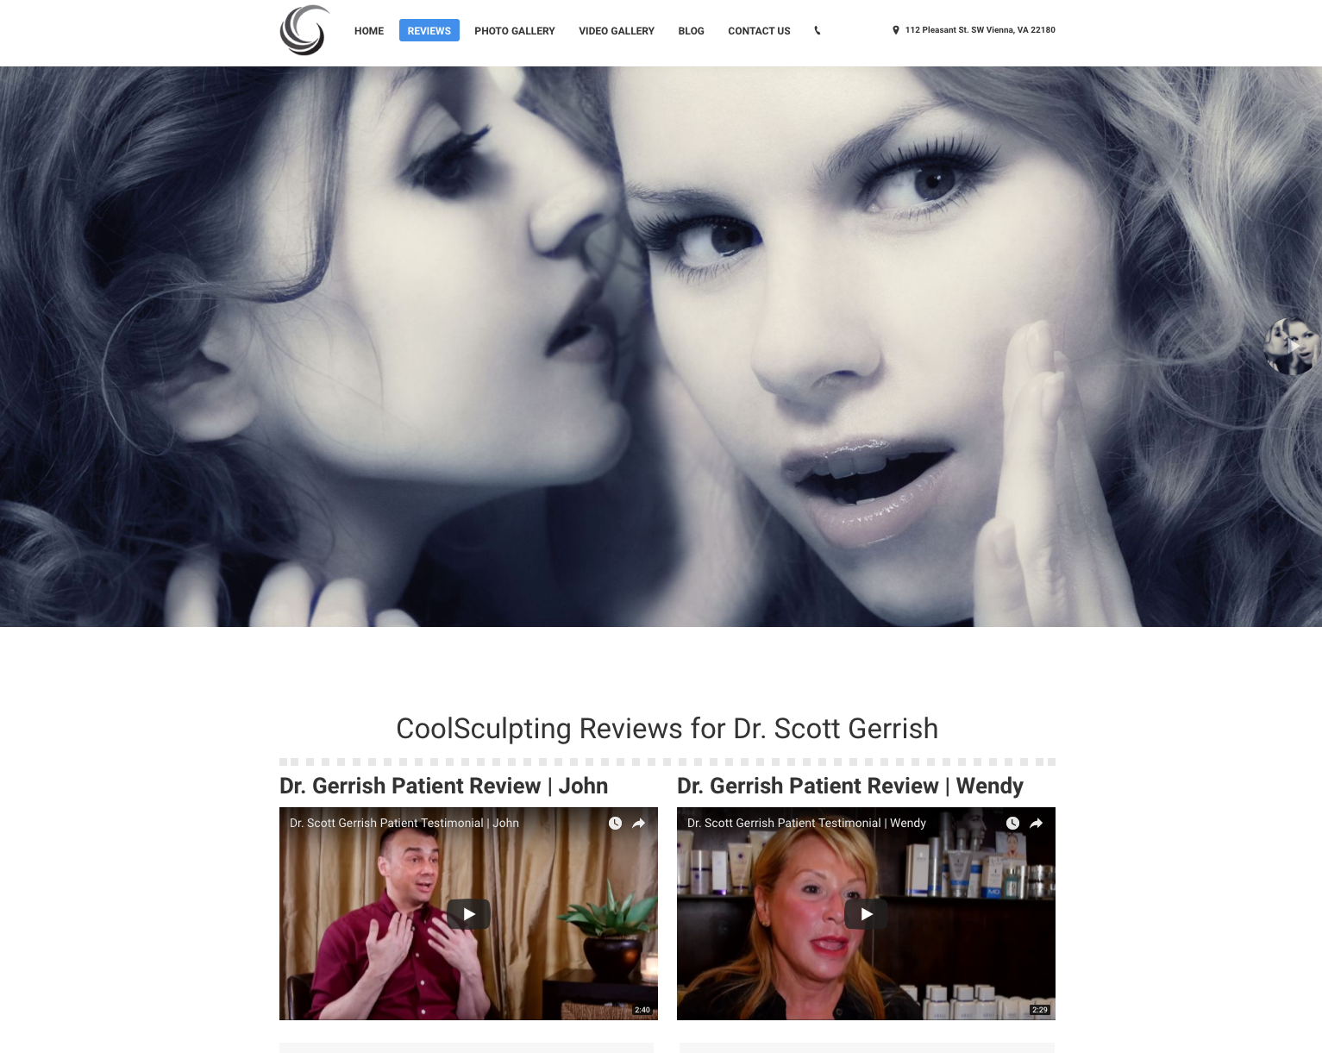Viewport: 1322px width, 1053px height.
Task: Click the round next-slide thumbnail on the banner
Action: click(1292, 347)
